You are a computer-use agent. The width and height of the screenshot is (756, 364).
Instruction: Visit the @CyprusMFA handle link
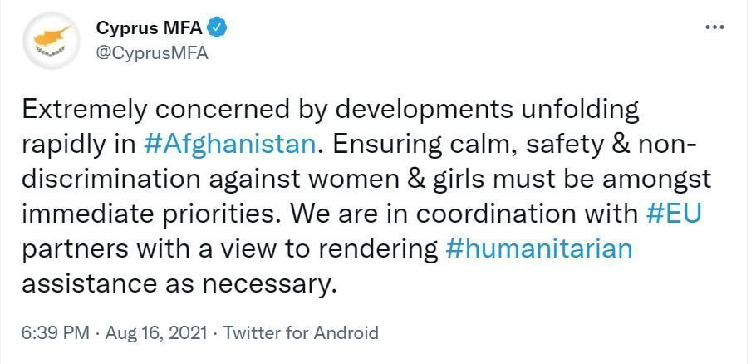pyautogui.click(x=152, y=53)
